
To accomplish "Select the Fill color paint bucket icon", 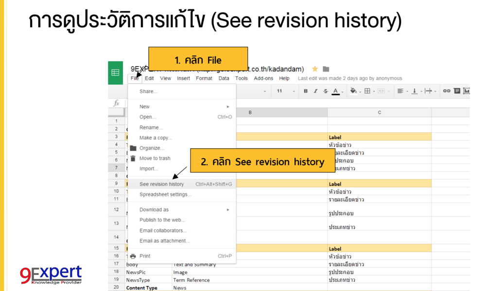I will tap(353, 91).
